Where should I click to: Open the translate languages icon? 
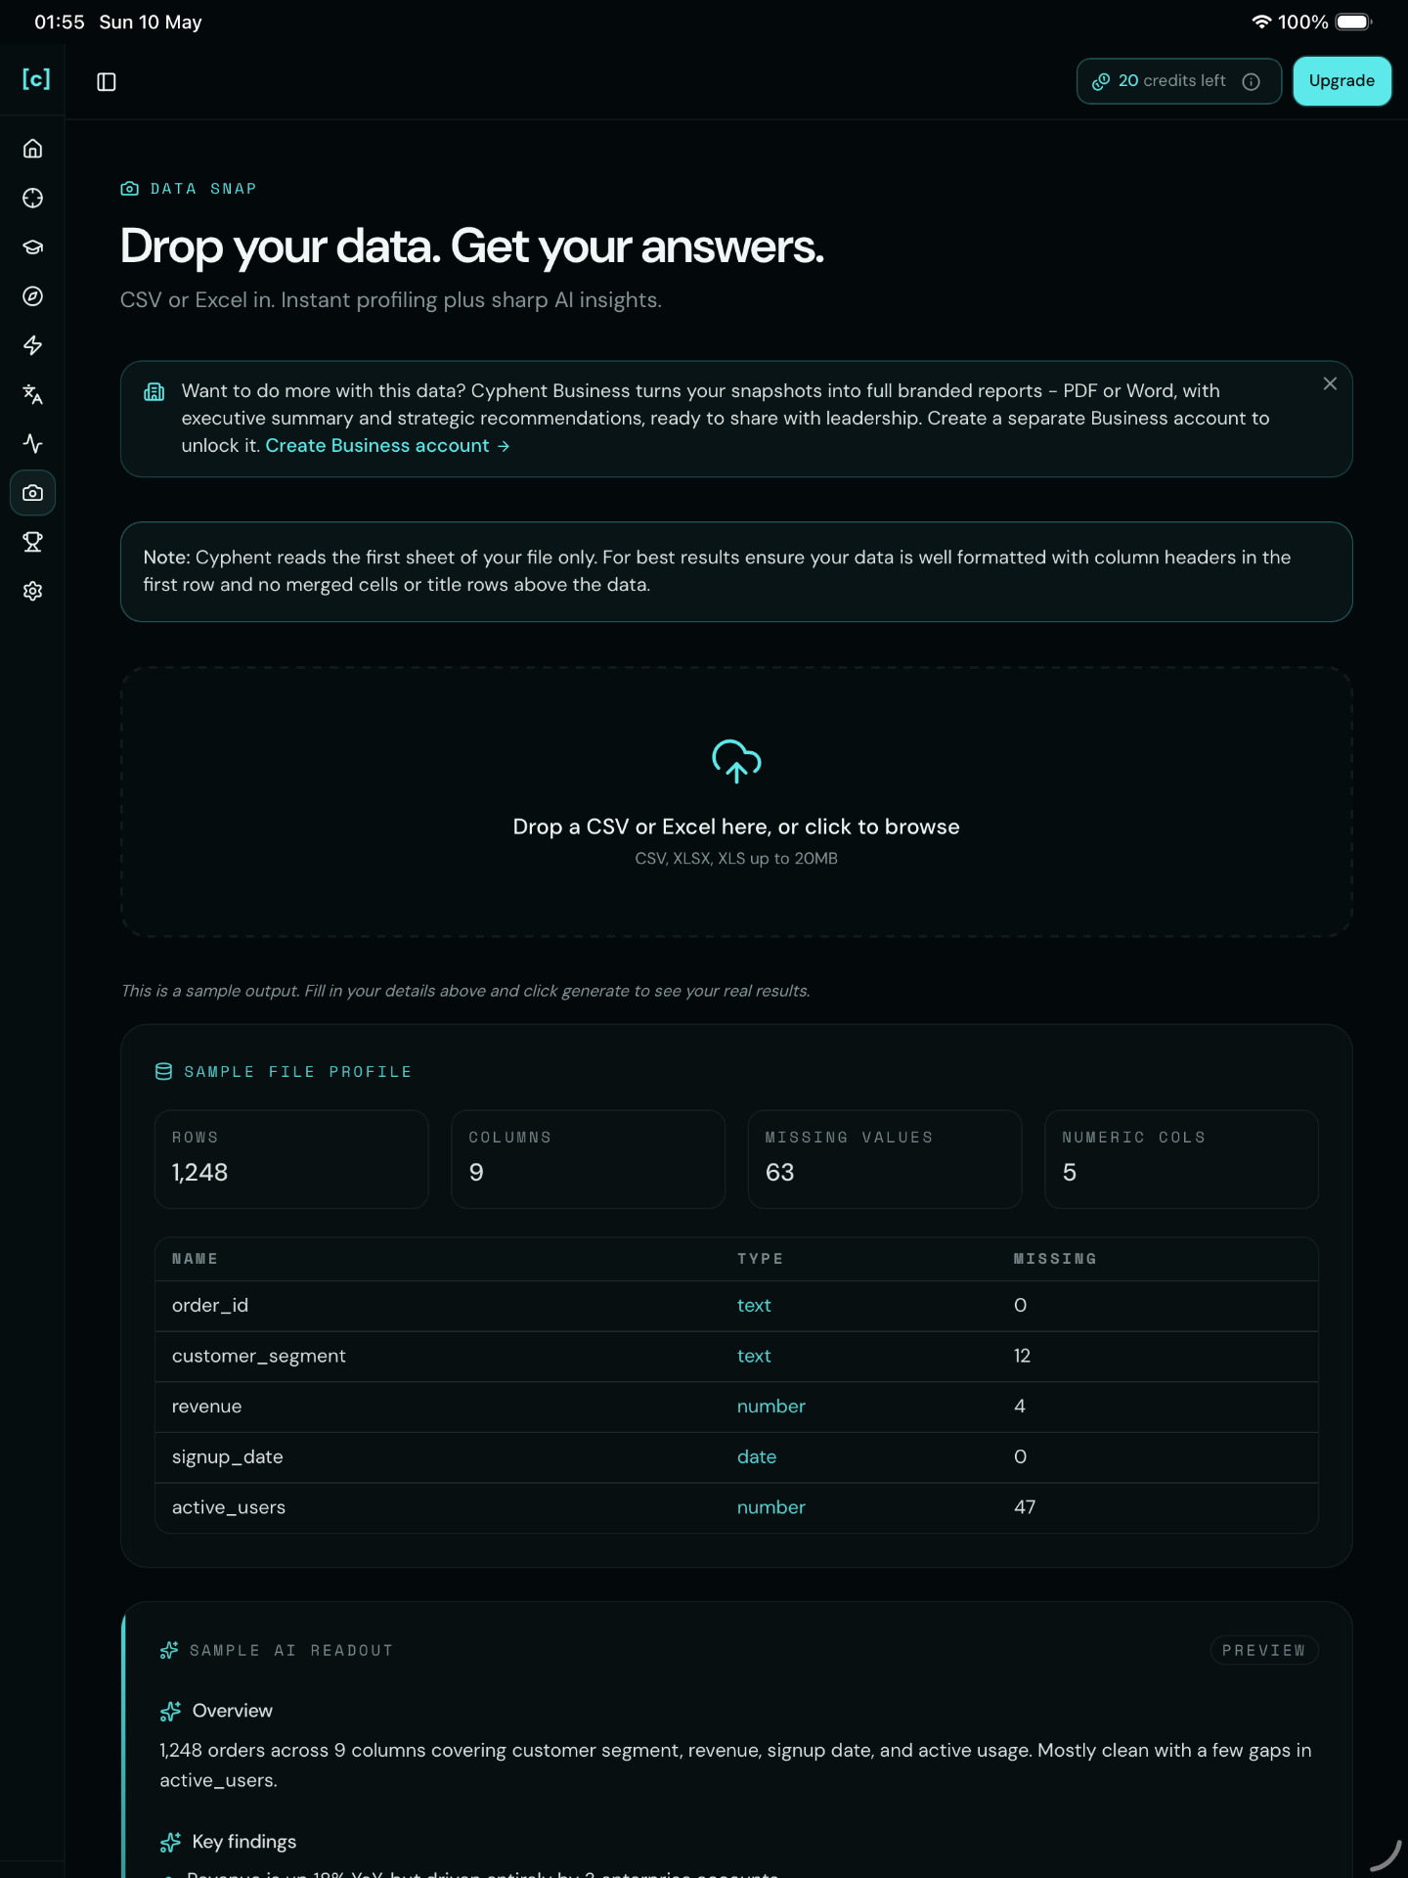32,394
